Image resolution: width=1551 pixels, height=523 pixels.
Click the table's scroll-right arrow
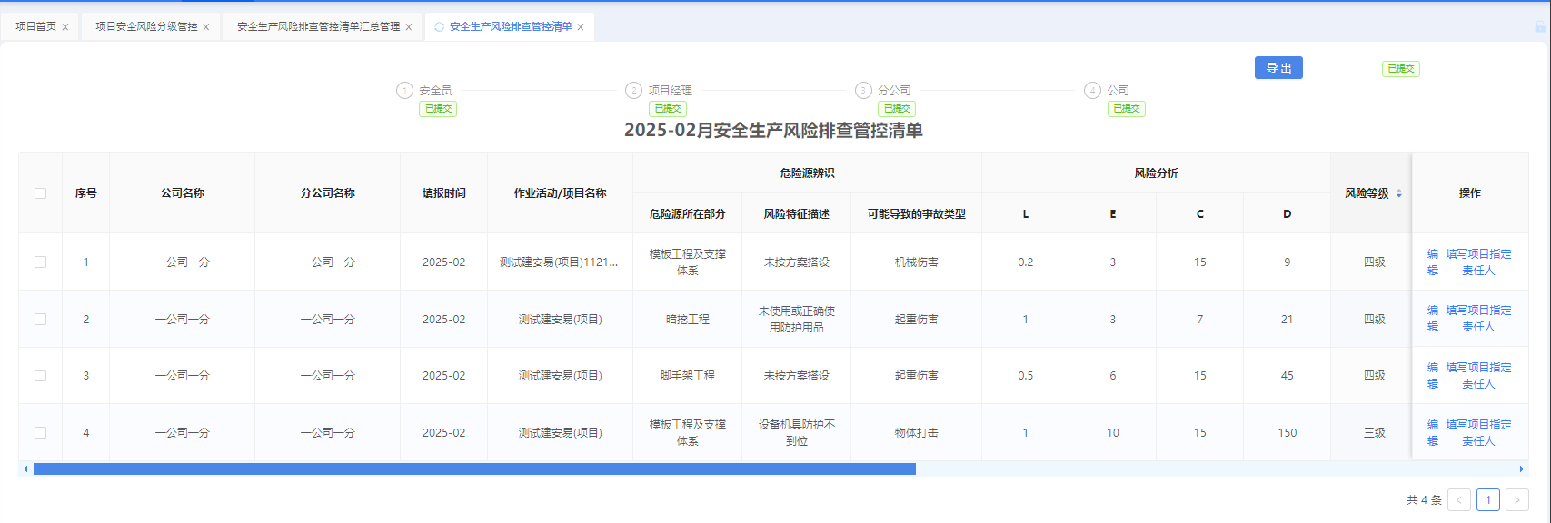[x=1522, y=469]
